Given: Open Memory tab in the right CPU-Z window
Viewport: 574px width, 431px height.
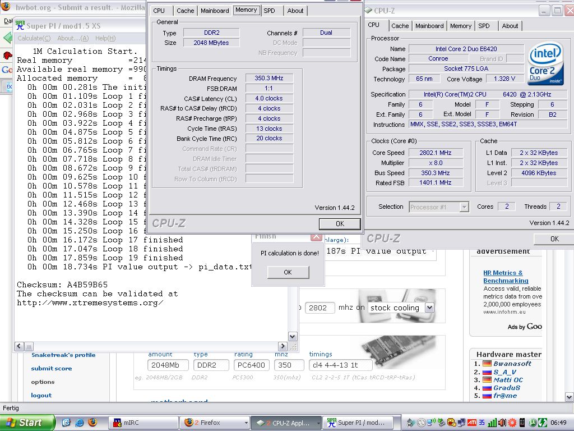Looking at the screenshot, I should point(461,26).
